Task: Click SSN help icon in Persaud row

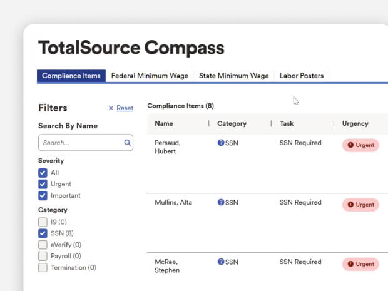Action: (221, 143)
